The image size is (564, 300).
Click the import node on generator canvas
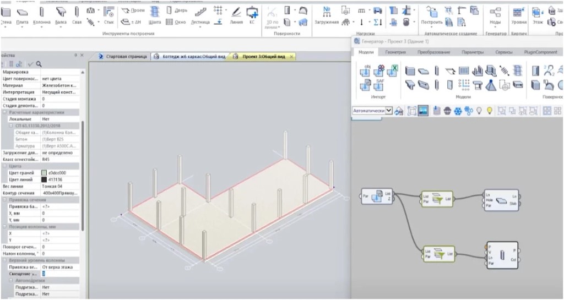pyautogui.click(x=377, y=197)
